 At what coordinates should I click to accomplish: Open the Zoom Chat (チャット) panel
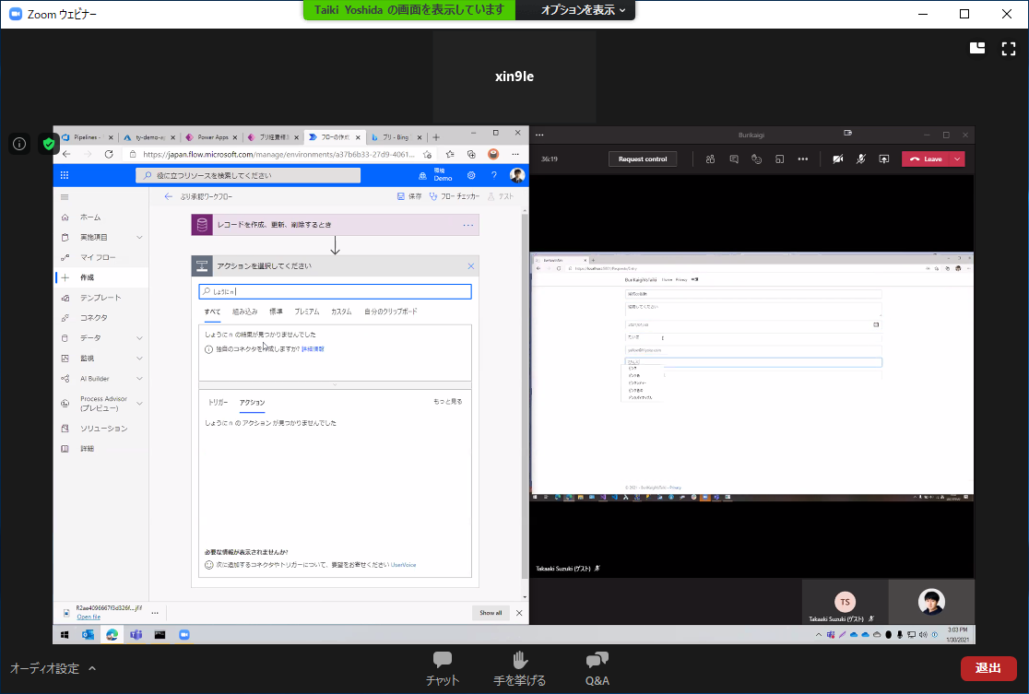point(443,668)
